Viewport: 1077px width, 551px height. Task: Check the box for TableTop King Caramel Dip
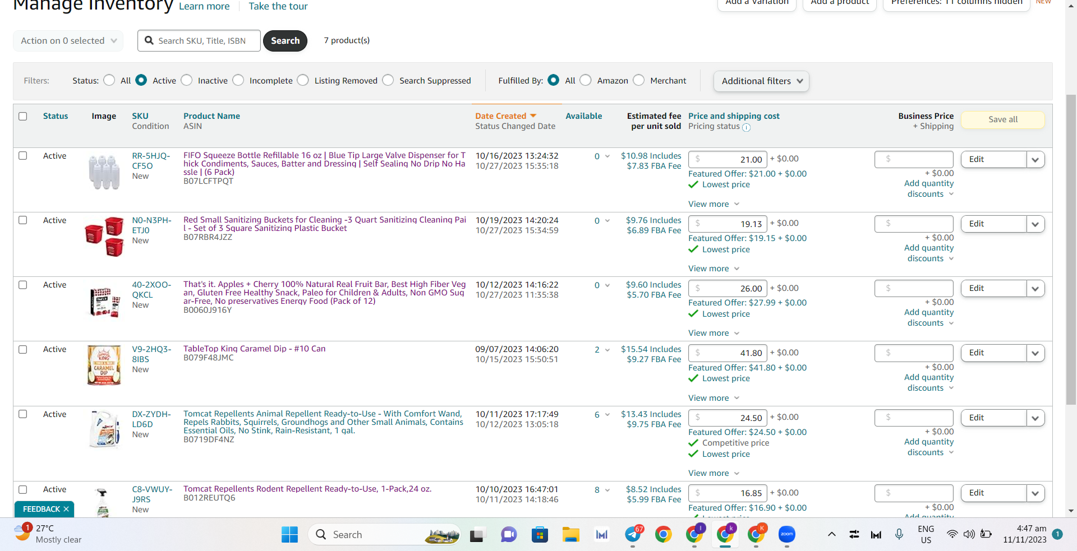pos(23,349)
